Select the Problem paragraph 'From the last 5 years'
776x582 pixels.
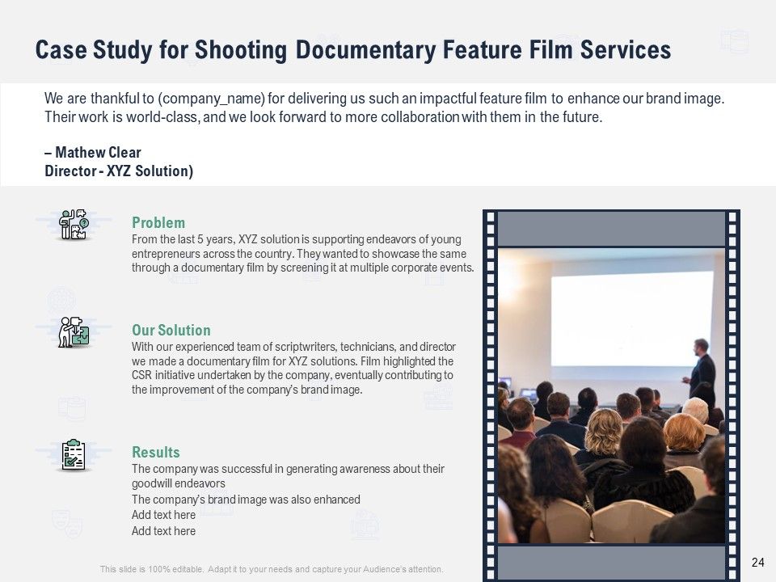[303, 253]
